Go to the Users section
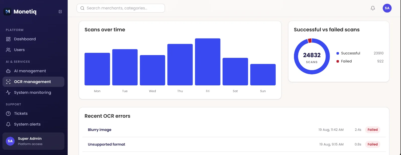The image size is (401, 155). (x=33, y=50)
